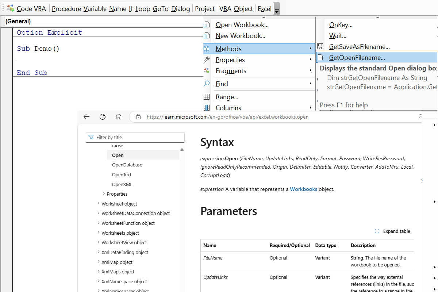Open the Excel menu
Viewport: 438px width, 292px height.
[265, 8]
